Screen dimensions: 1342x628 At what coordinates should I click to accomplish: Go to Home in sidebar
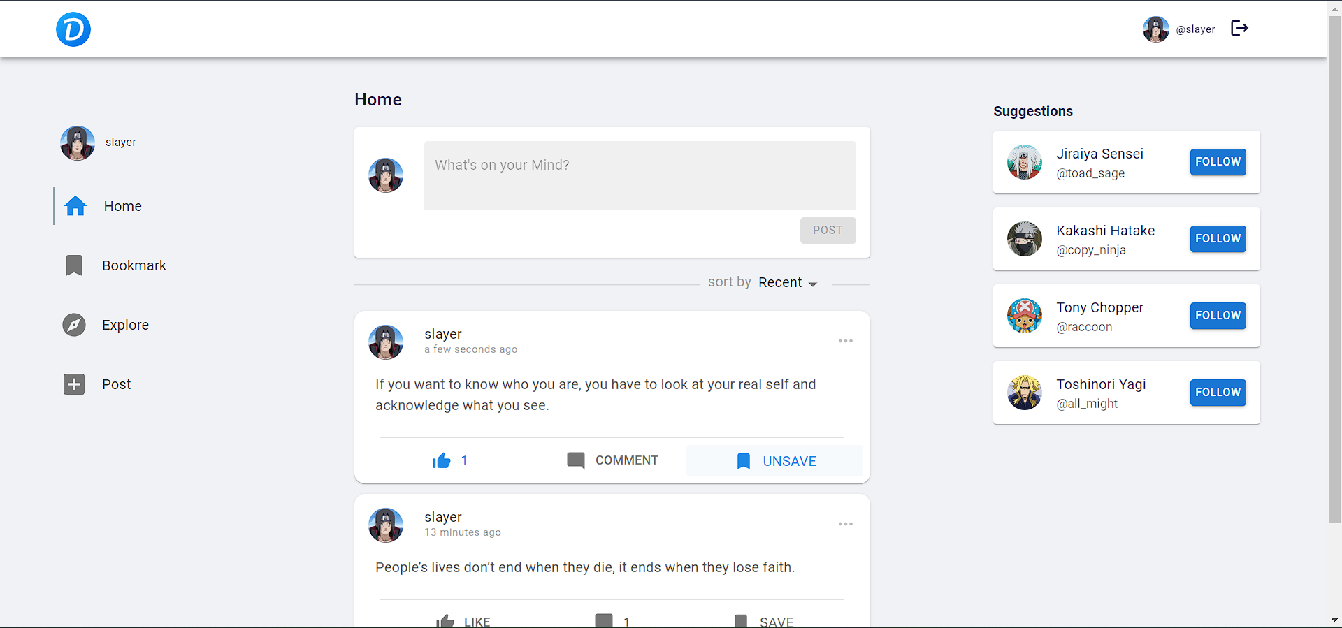[x=122, y=206]
